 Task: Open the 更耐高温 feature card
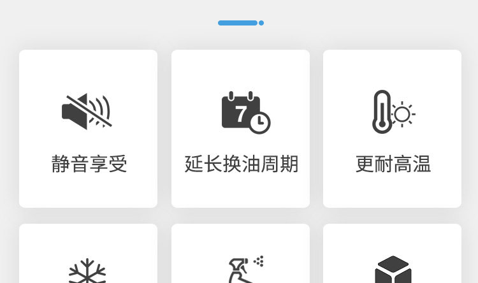(x=393, y=129)
